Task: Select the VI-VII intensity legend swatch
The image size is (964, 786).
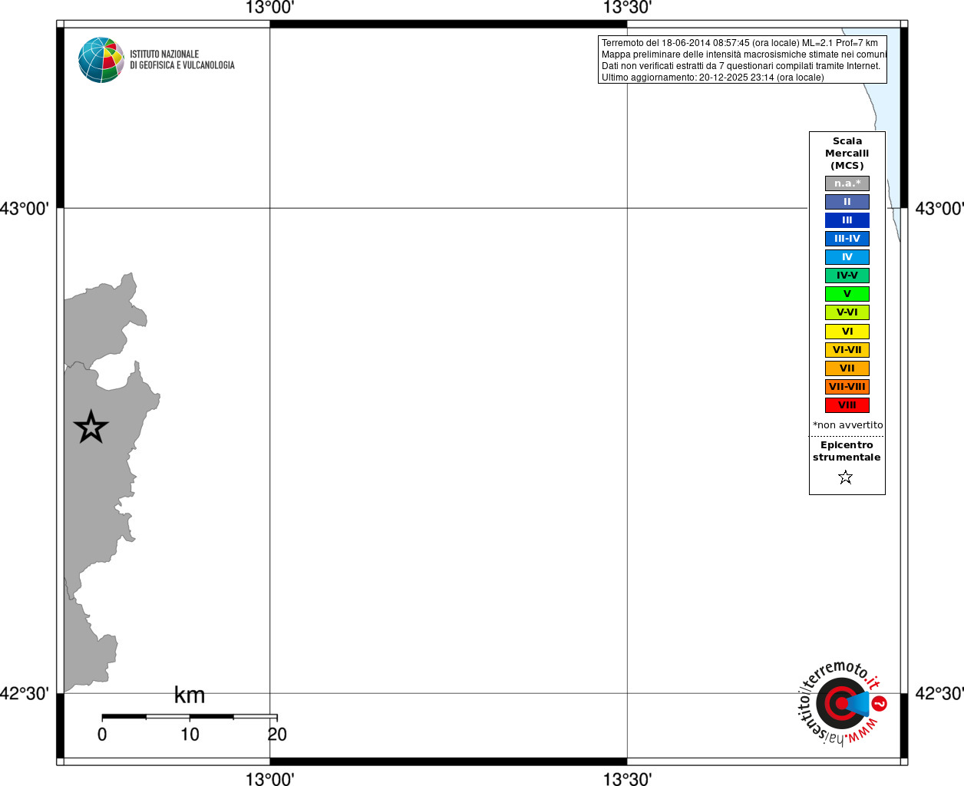Action: coord(847,350)
